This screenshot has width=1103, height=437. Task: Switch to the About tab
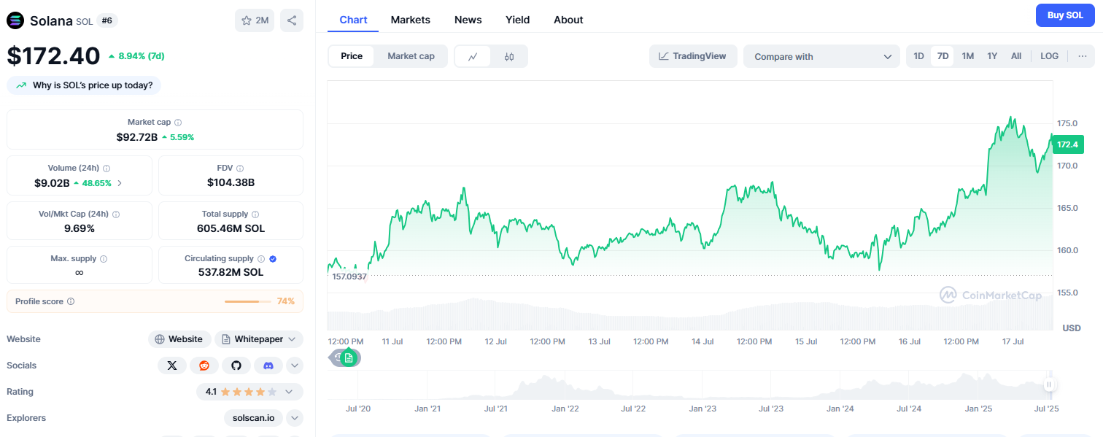(x=568, y=20)
